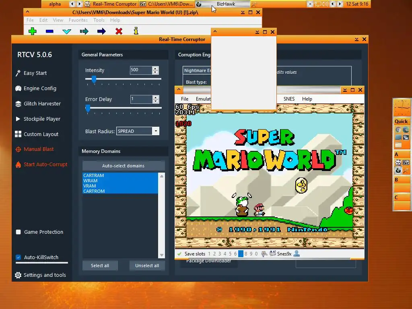Click the green checkmark icon in BizHawk status bar

click(x=179, y=254)
